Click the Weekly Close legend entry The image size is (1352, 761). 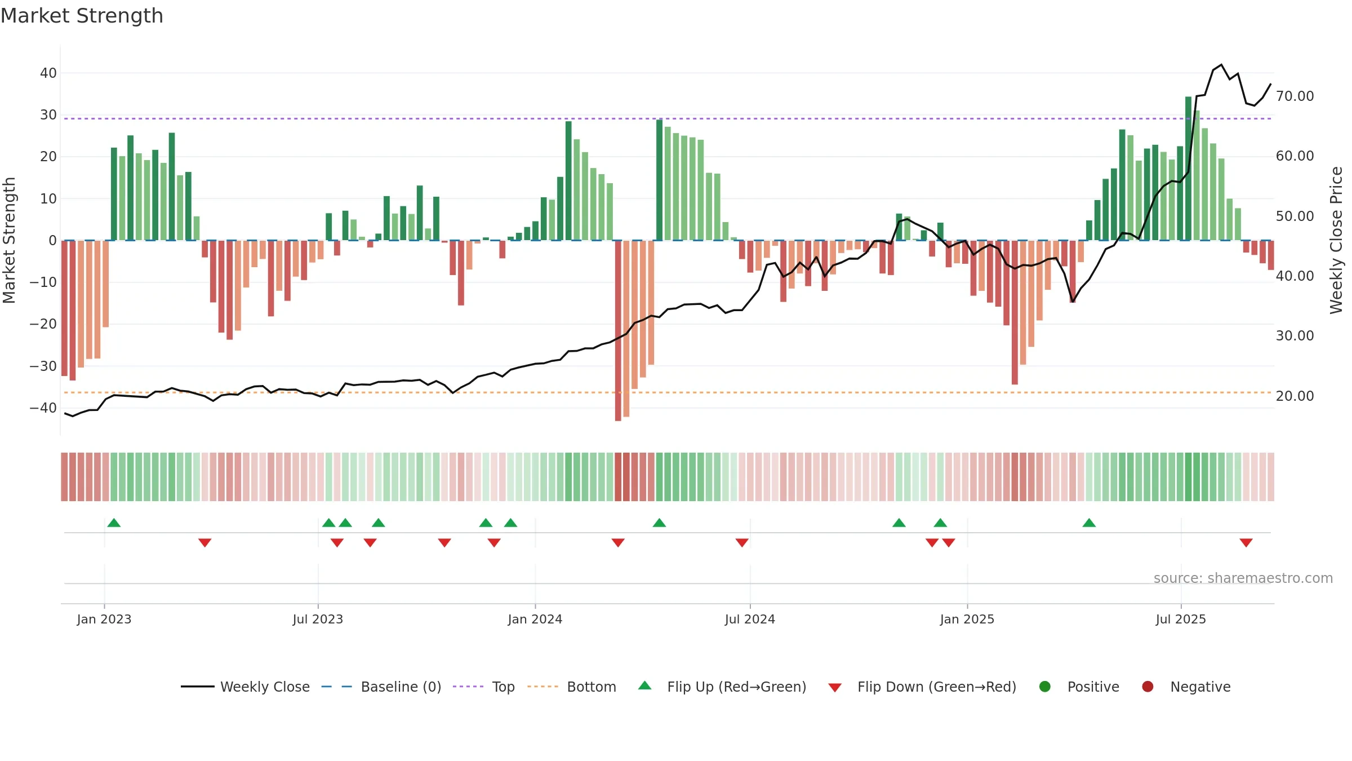point(245,687)
